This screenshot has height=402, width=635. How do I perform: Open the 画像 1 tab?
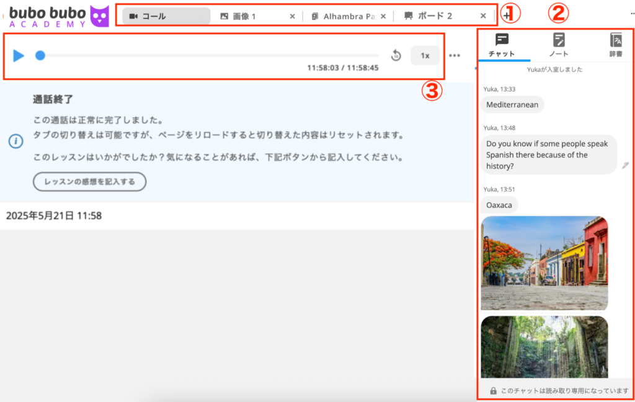coord(245,16)
